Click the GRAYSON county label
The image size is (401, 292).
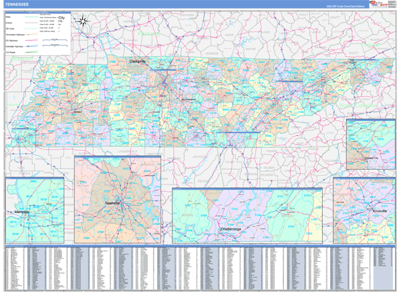coord(186,15)
